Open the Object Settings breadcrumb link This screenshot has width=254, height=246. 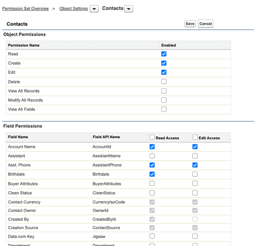[73, 8]
